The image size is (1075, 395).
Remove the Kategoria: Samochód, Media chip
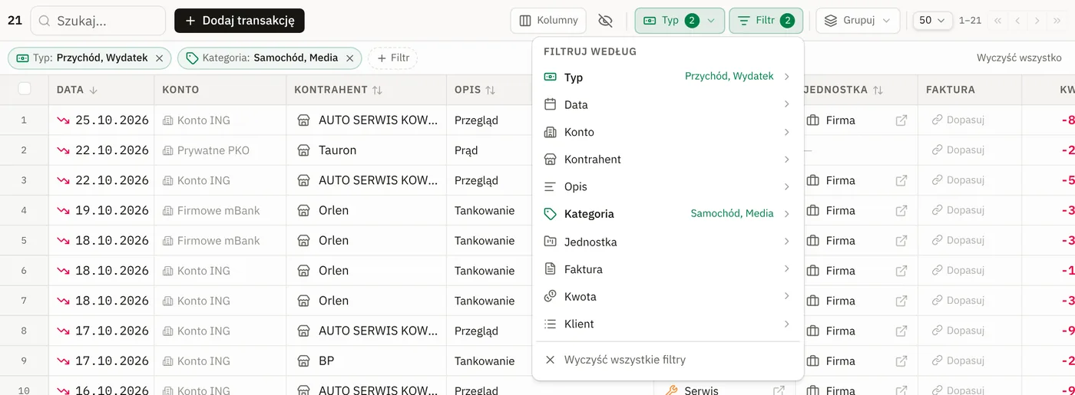click(x=349, y=58)
